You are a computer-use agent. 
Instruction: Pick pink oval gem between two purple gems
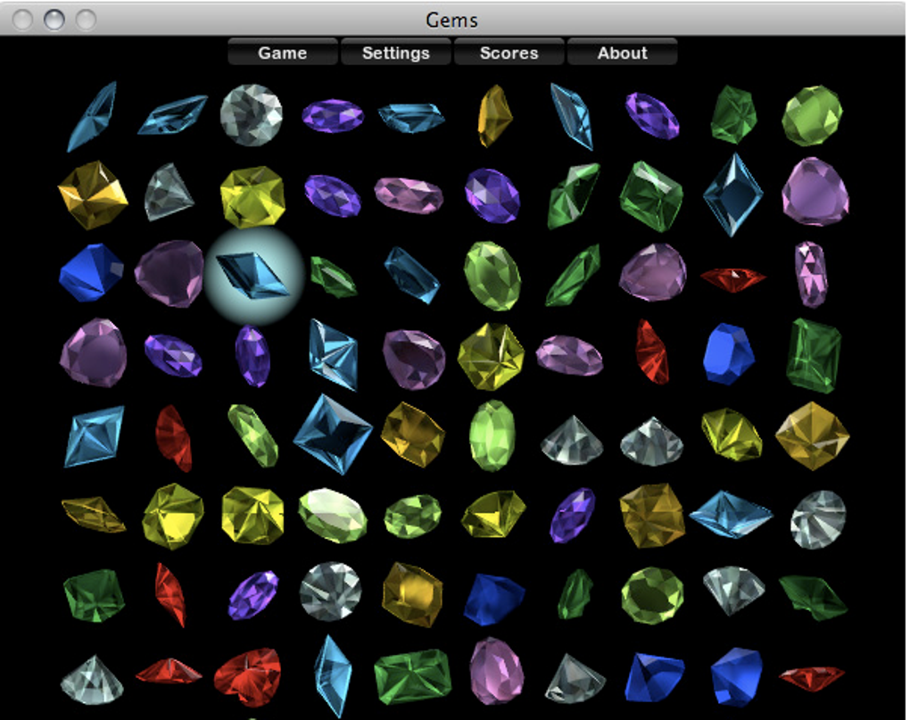409,194
